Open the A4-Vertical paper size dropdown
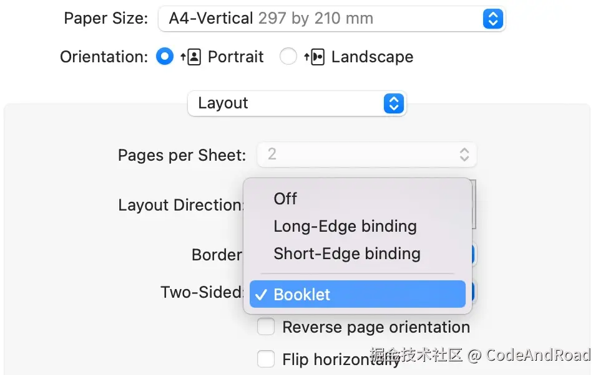603x375 pixels. (x=331, y=19)
